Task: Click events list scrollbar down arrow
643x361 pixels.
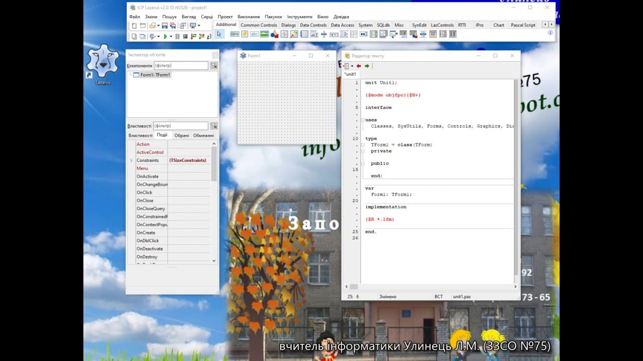Action: point(214,261)
